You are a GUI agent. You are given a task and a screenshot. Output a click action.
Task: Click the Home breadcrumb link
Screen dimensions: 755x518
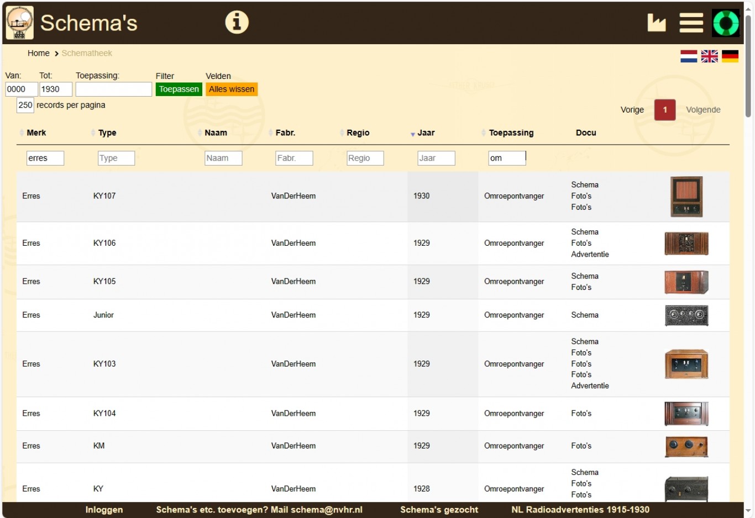pyautogui.click(x=39, y=53)
